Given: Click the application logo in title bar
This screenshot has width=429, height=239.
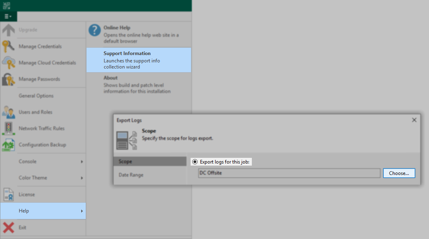Looking at the screenshot, I should pos(7,5).
